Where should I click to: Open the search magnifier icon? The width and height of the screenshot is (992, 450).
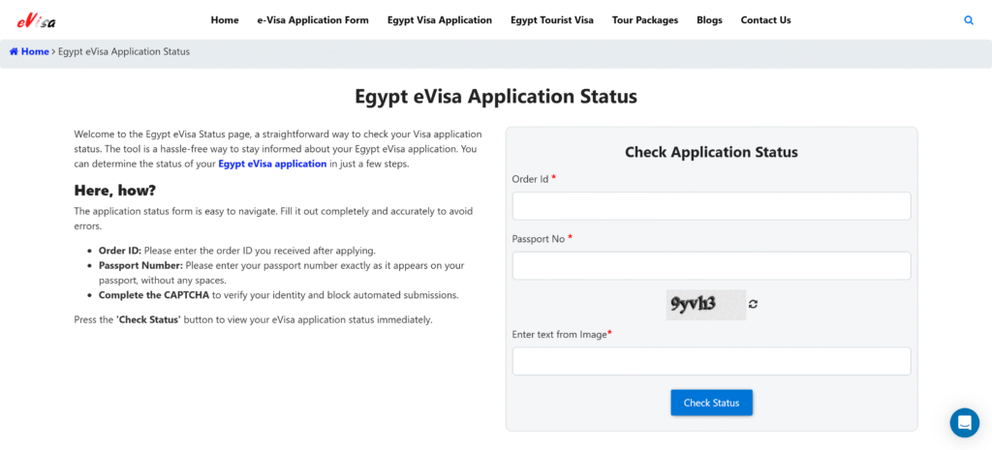969,20
